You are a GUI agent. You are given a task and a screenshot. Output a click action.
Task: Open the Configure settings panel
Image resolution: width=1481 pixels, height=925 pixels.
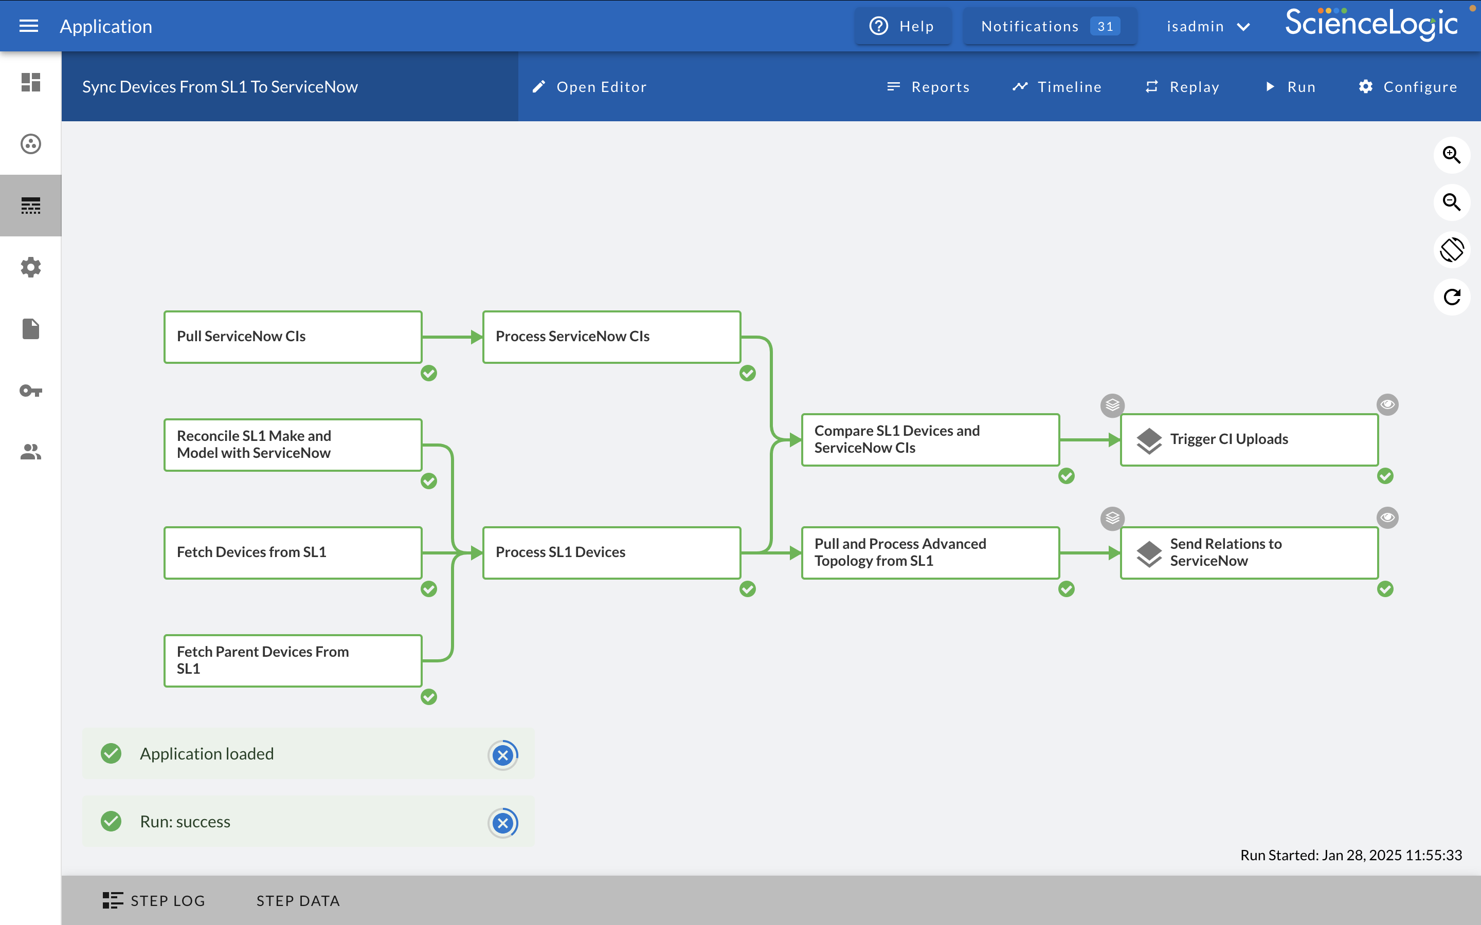pos(1407,87)
